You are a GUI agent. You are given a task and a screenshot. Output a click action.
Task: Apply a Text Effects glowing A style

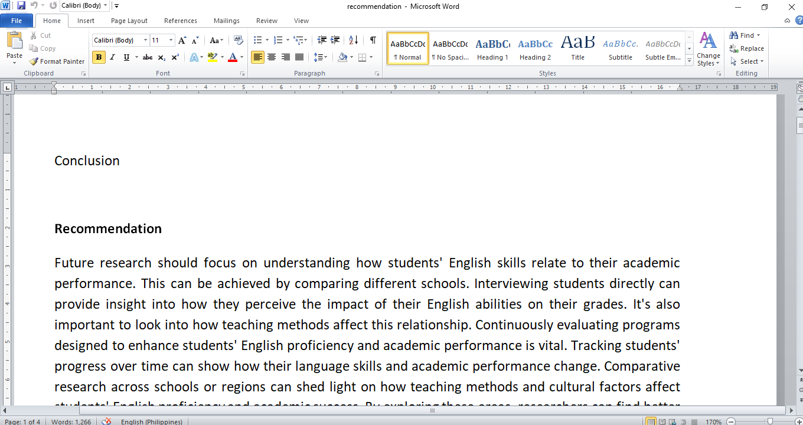click(x=195, y=57)
